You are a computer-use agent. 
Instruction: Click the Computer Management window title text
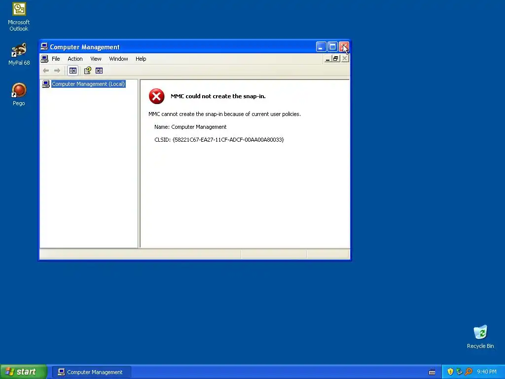coord(85,47)
